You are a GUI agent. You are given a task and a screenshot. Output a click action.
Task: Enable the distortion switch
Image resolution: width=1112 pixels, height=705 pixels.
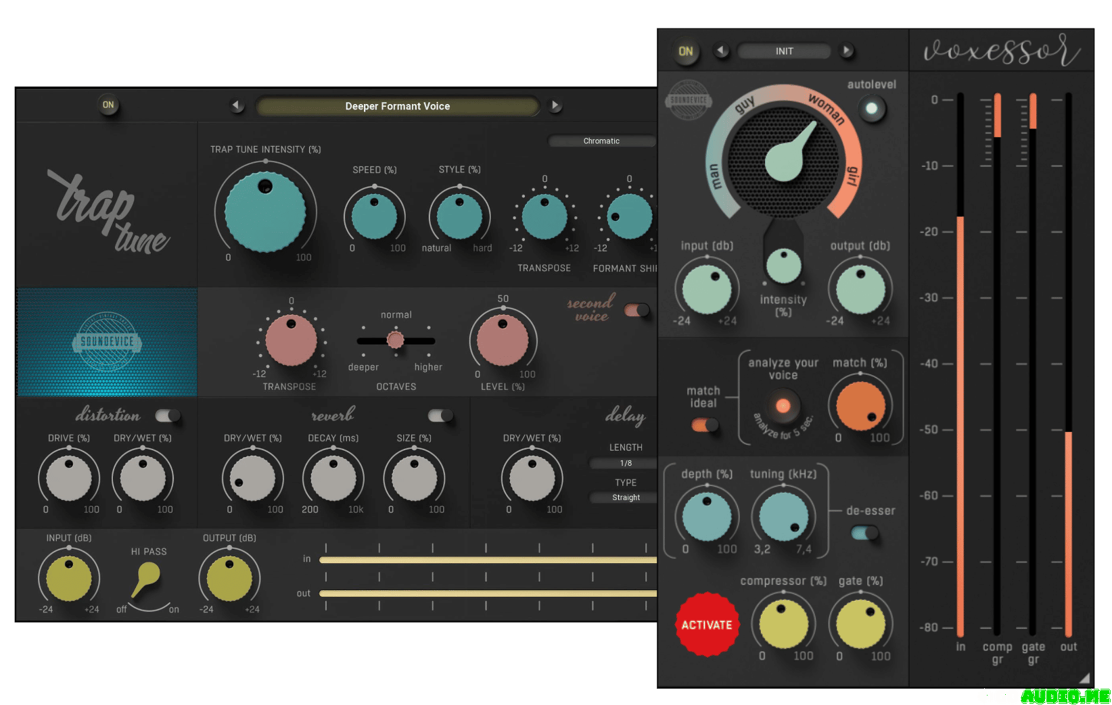168,415
